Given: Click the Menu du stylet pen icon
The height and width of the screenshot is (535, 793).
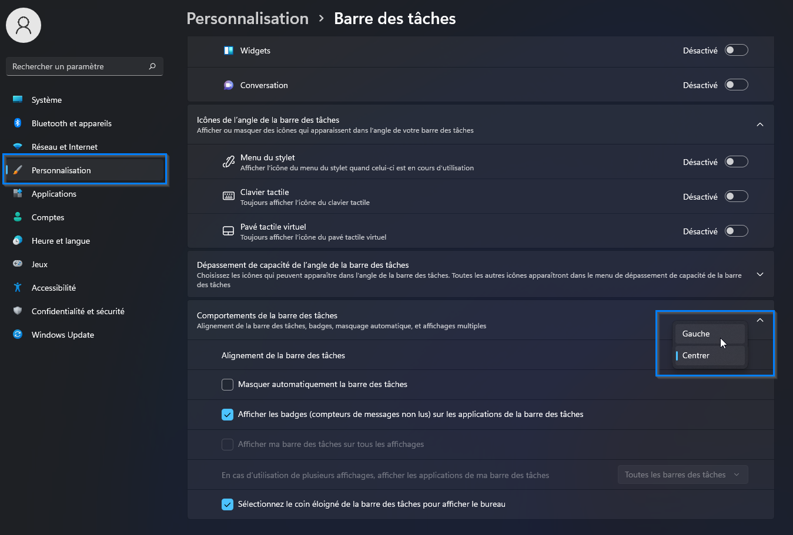Looking at the screenshot, I should 229,161.
